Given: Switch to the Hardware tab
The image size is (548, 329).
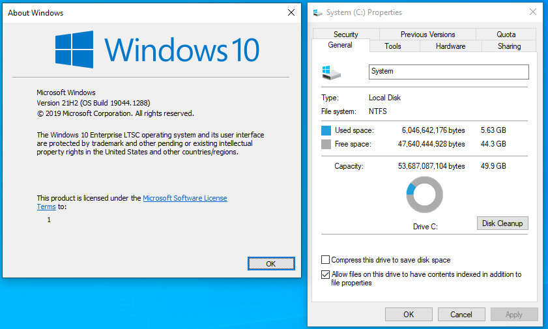Looking at the screenshot, I should coord(450,46).
